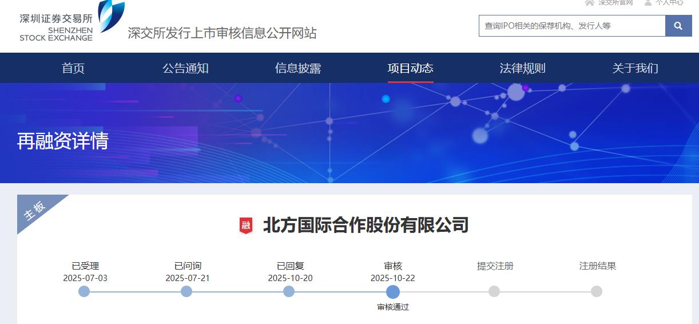This screenshot has width=699, height=324.
Task: Click the red 融 badge icon
Action: 246,226
